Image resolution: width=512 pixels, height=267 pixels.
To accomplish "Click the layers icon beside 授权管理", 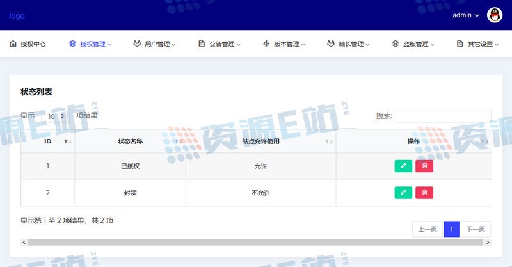I will click(72, 44).
